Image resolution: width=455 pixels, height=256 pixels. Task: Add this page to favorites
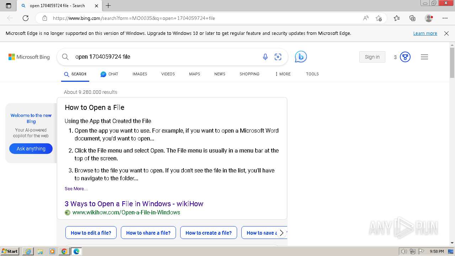pos(379,18)
